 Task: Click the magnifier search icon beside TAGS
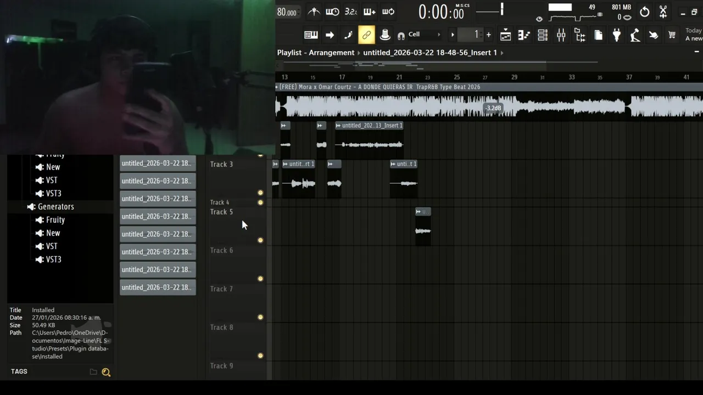106,372
